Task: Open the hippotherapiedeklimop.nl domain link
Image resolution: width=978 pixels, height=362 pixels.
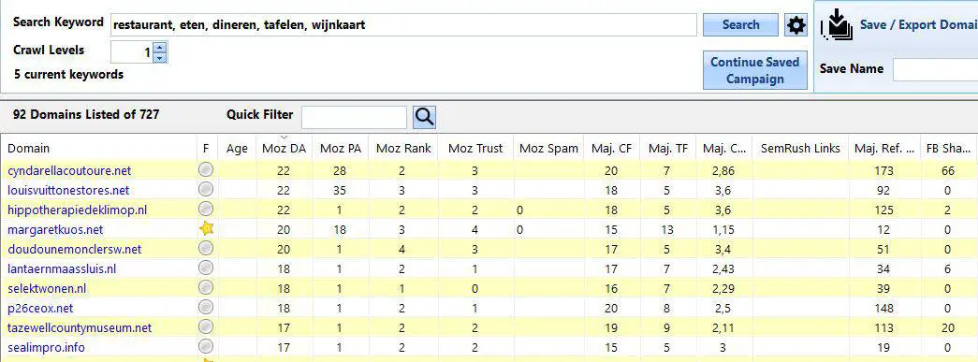Action: 78,210
